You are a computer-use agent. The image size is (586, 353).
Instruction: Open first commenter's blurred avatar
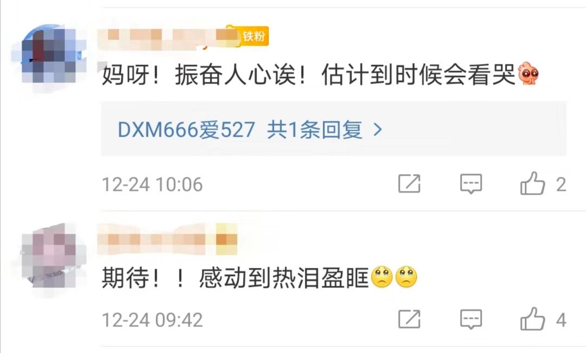[49, 55]
